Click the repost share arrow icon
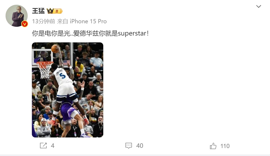Viewport: 270px width, 156px height. [x=43, y=145]
